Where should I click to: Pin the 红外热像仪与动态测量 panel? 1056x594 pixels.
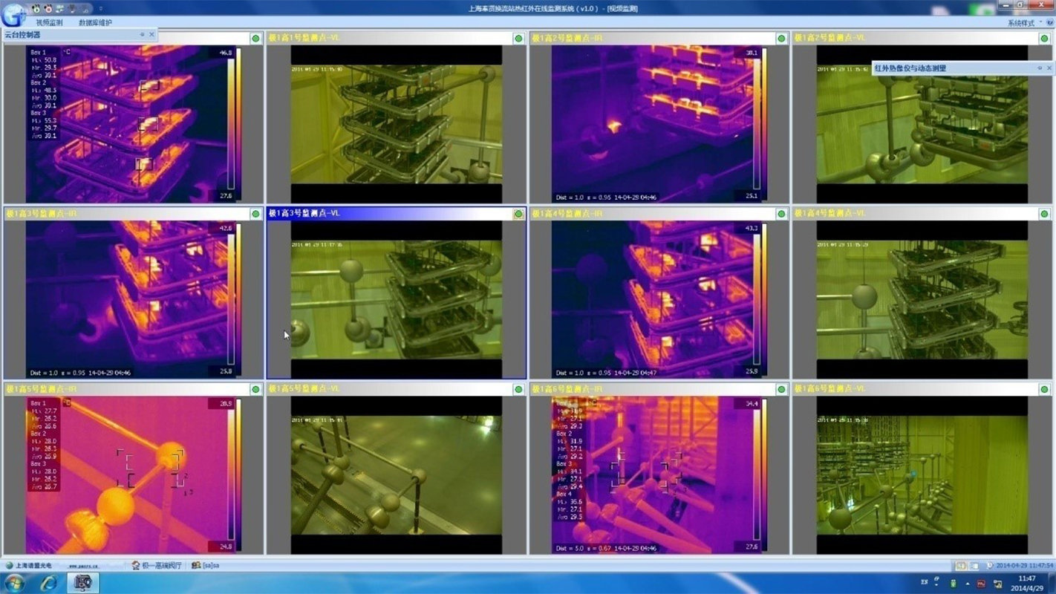(1040, 68)
